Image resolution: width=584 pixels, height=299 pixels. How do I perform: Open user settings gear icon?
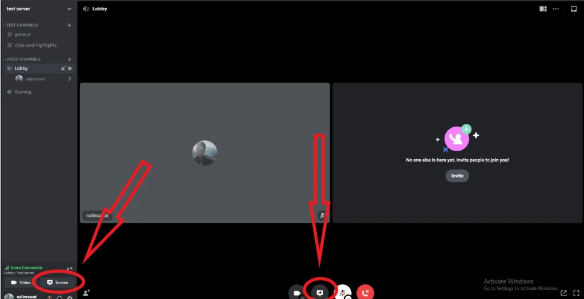(x=70, y=297)
